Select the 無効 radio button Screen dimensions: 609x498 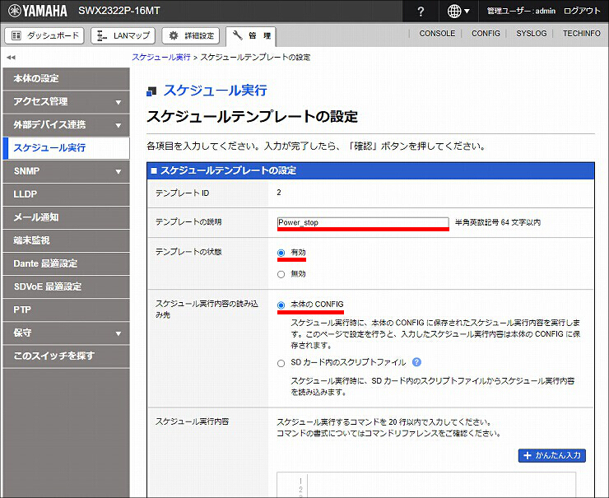tap(281, 274)
